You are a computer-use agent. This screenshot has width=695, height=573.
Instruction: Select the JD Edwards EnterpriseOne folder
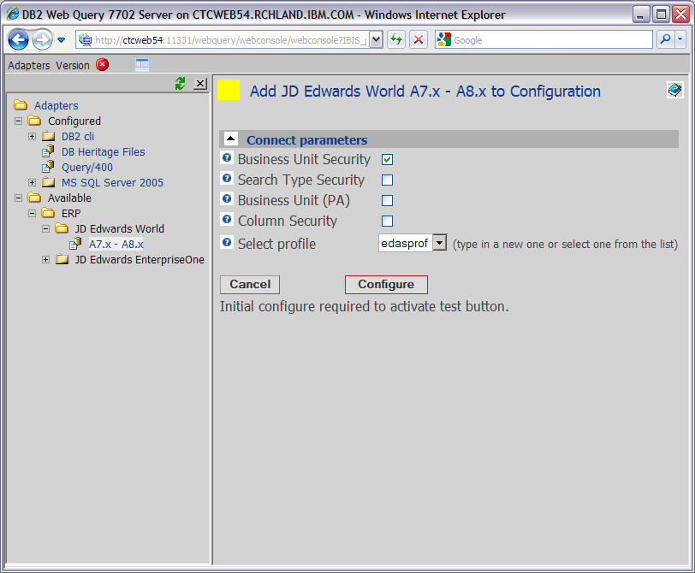pos(140,259)
